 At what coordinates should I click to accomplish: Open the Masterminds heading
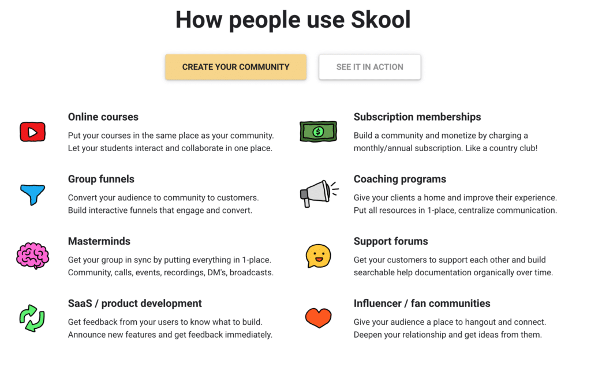point(99,241)
